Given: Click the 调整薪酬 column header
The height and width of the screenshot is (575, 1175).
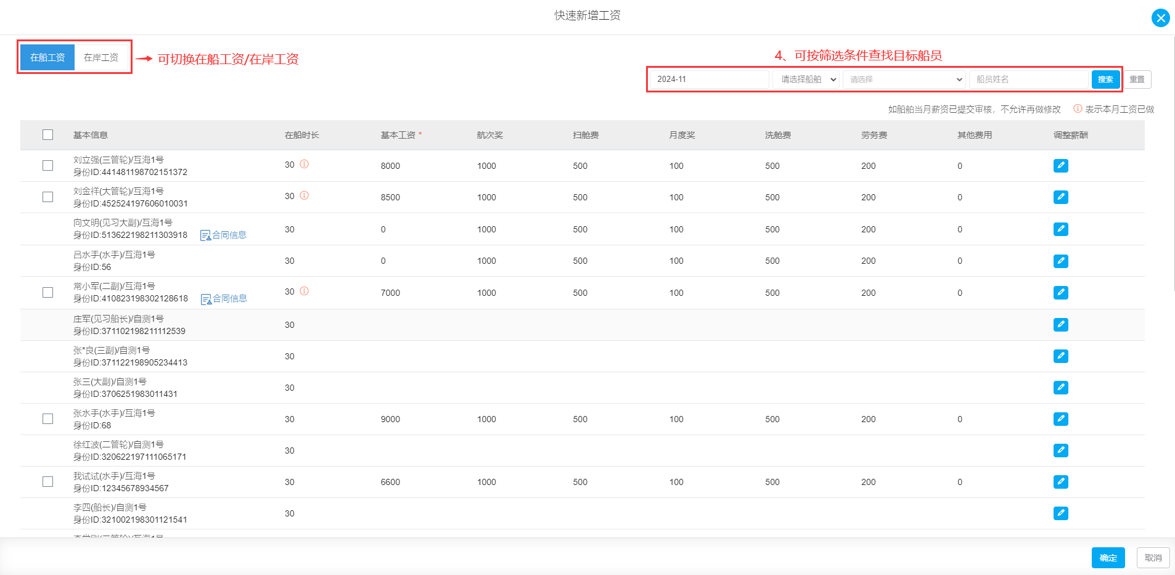Looking at the screenshot, I should 1071,135.
